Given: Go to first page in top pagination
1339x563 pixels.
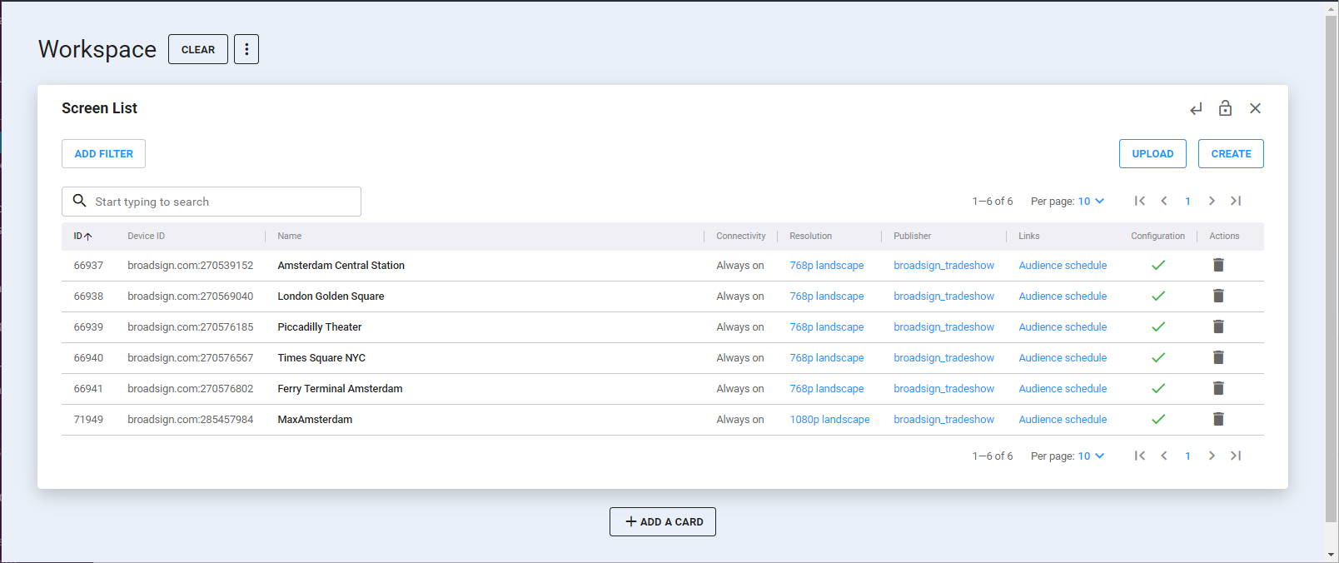Looking at the screenshot, I should (1140, 201).
